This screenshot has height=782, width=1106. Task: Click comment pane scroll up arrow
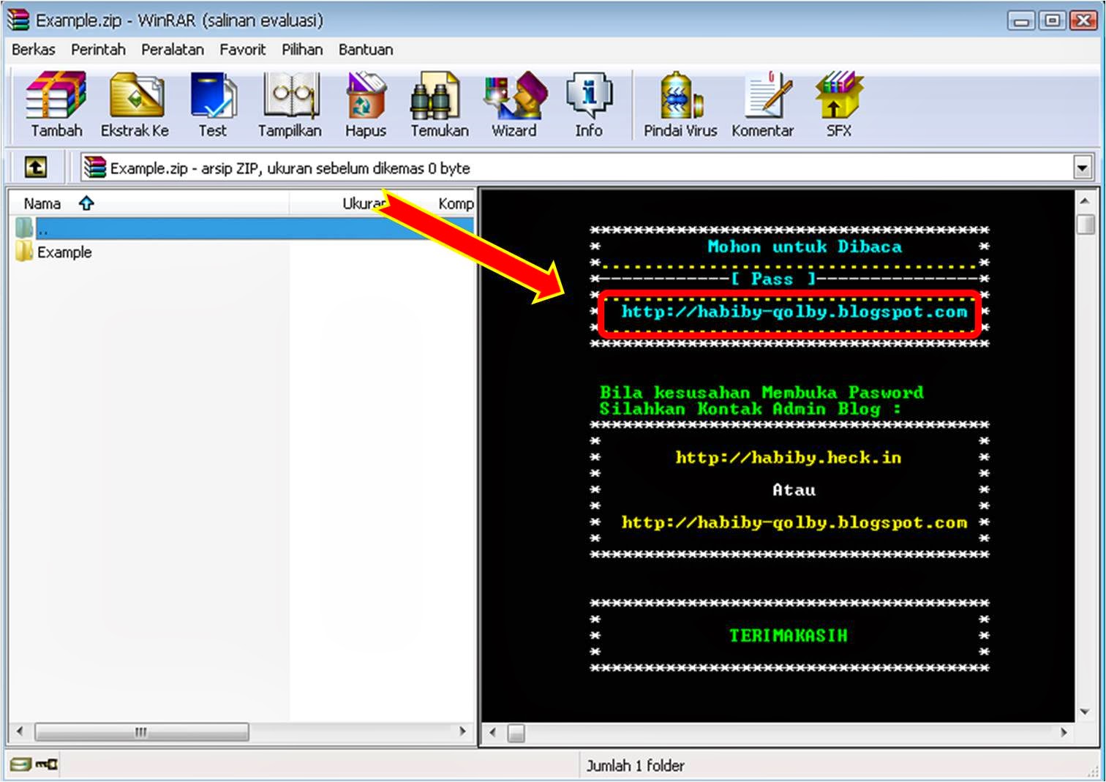[x=1085, y=200]
